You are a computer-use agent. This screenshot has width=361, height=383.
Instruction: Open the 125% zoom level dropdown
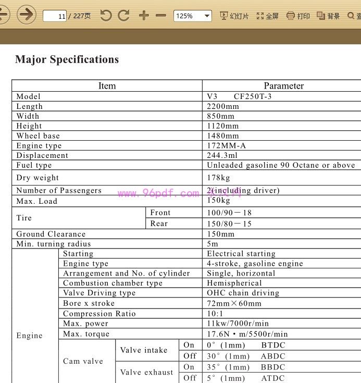(192, 16)
